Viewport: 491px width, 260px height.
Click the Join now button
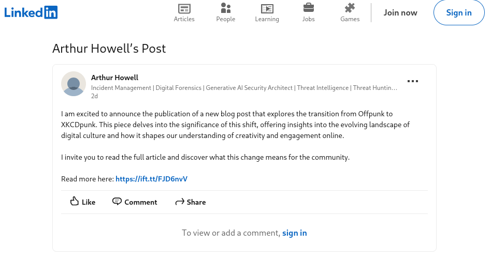[x=400, y=13]
